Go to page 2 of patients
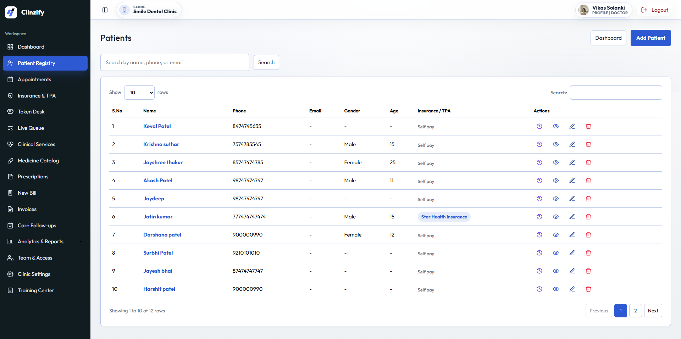Viewport: 681px width, 339px height. (x=635, y=311)
